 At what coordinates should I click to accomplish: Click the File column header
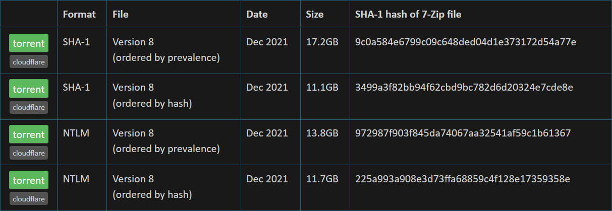tap(121, 14)
